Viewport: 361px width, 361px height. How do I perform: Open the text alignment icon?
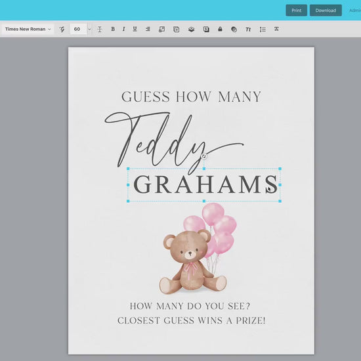pos(148,29)
